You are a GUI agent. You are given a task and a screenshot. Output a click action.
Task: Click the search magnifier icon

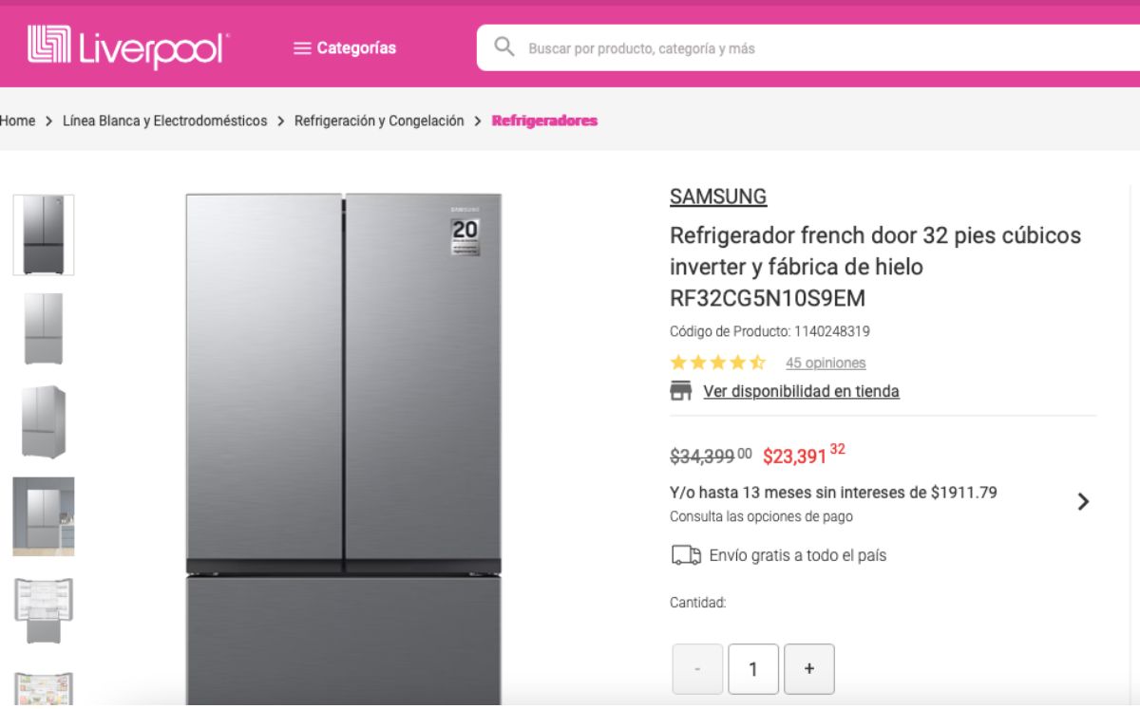pyautogui.click(x=504, y=47)
